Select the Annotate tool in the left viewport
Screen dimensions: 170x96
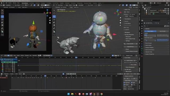pos(2,29)
